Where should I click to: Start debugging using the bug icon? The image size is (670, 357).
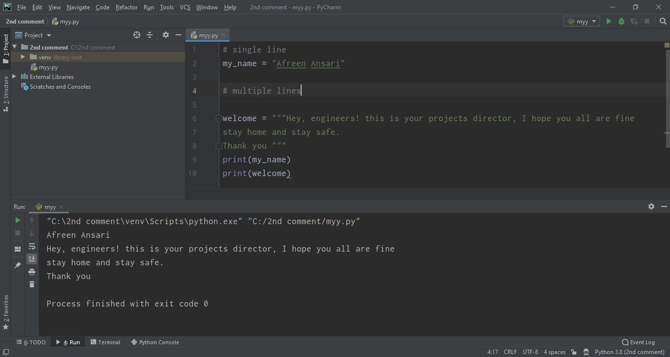(x=621, y=21)
